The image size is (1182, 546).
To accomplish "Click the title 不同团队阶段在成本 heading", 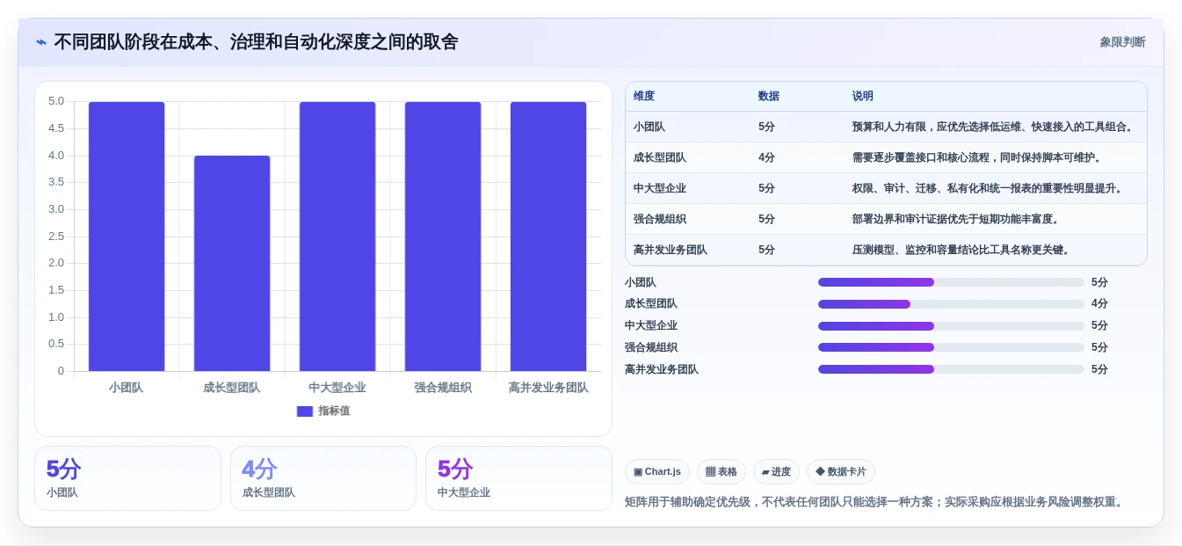I will pos(256,42).
